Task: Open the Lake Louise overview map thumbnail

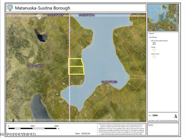Action: [163, 17]
